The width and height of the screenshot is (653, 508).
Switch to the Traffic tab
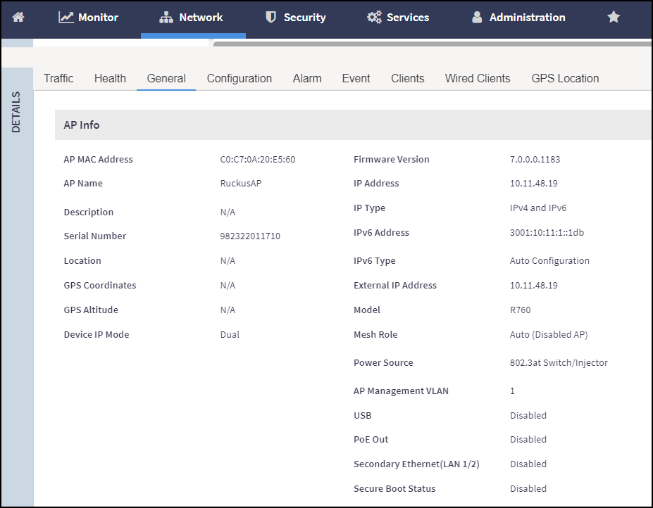coord(58,78)
